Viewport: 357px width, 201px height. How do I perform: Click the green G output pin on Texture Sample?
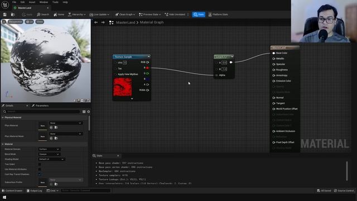coord(147,73)
